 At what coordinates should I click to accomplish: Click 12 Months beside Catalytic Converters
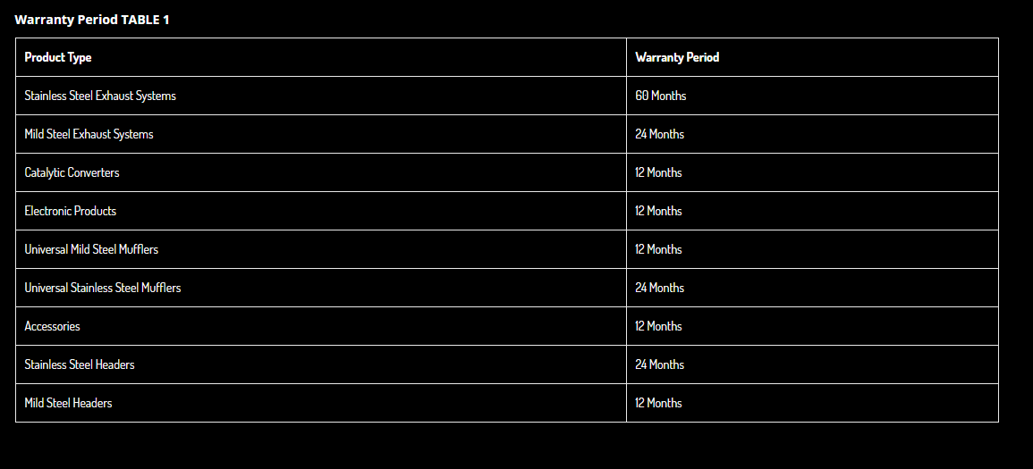pyautogui.click(x=659, y=173)
